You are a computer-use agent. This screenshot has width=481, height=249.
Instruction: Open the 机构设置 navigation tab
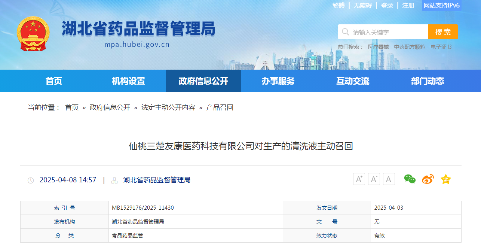pyautogui.click(x=129, y=81)
